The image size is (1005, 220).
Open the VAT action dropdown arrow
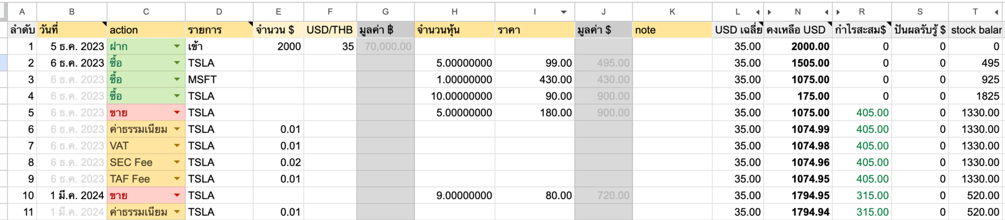pyautogui.click(x=177, y=146)
